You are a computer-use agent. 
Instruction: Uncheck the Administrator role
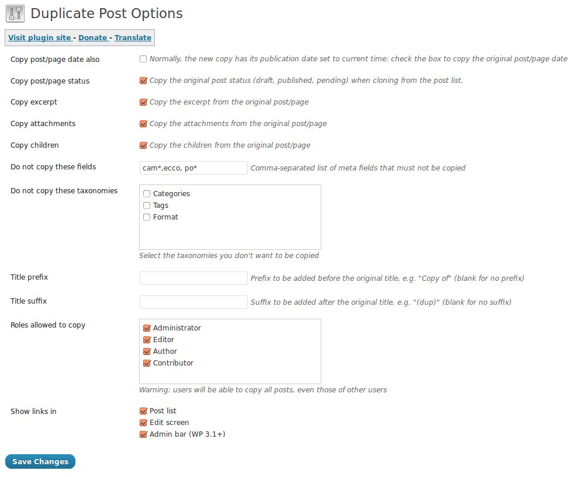147,328
